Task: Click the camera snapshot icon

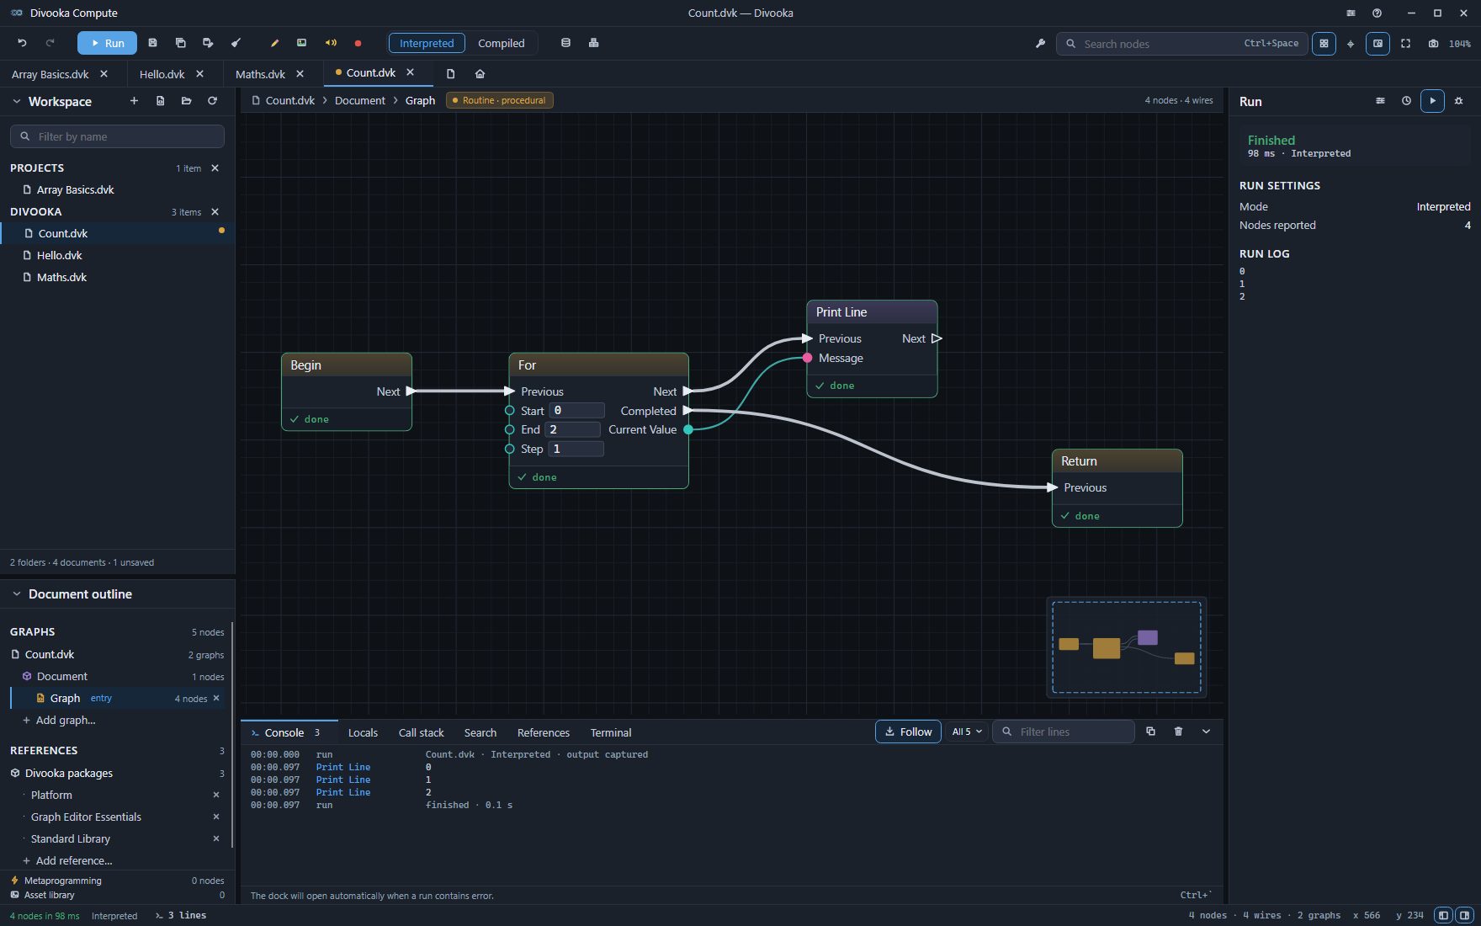Action: tap(1433, 44)
